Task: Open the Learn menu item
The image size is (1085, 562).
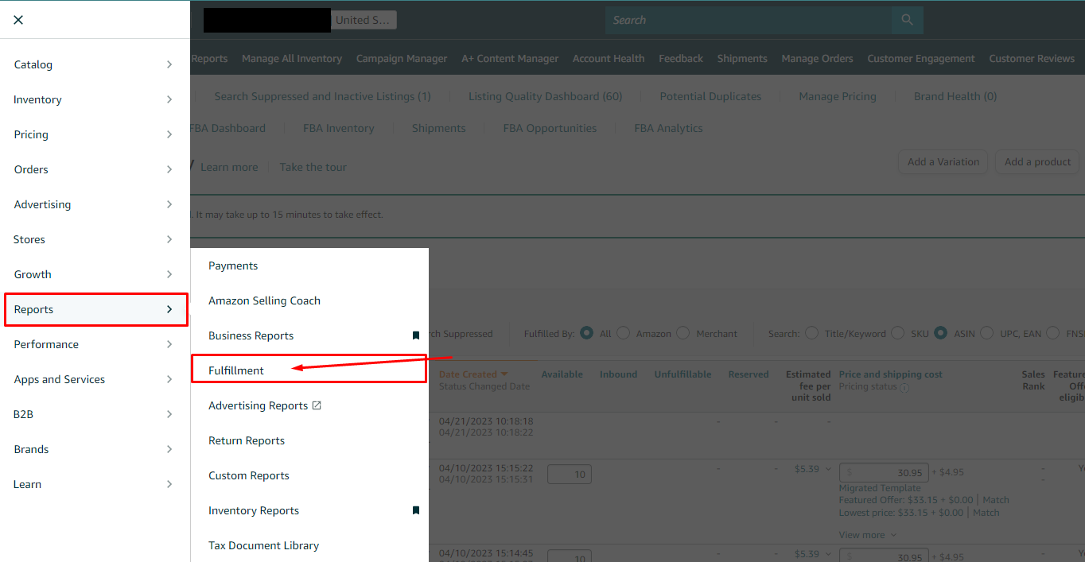Action: click(95, 484)
